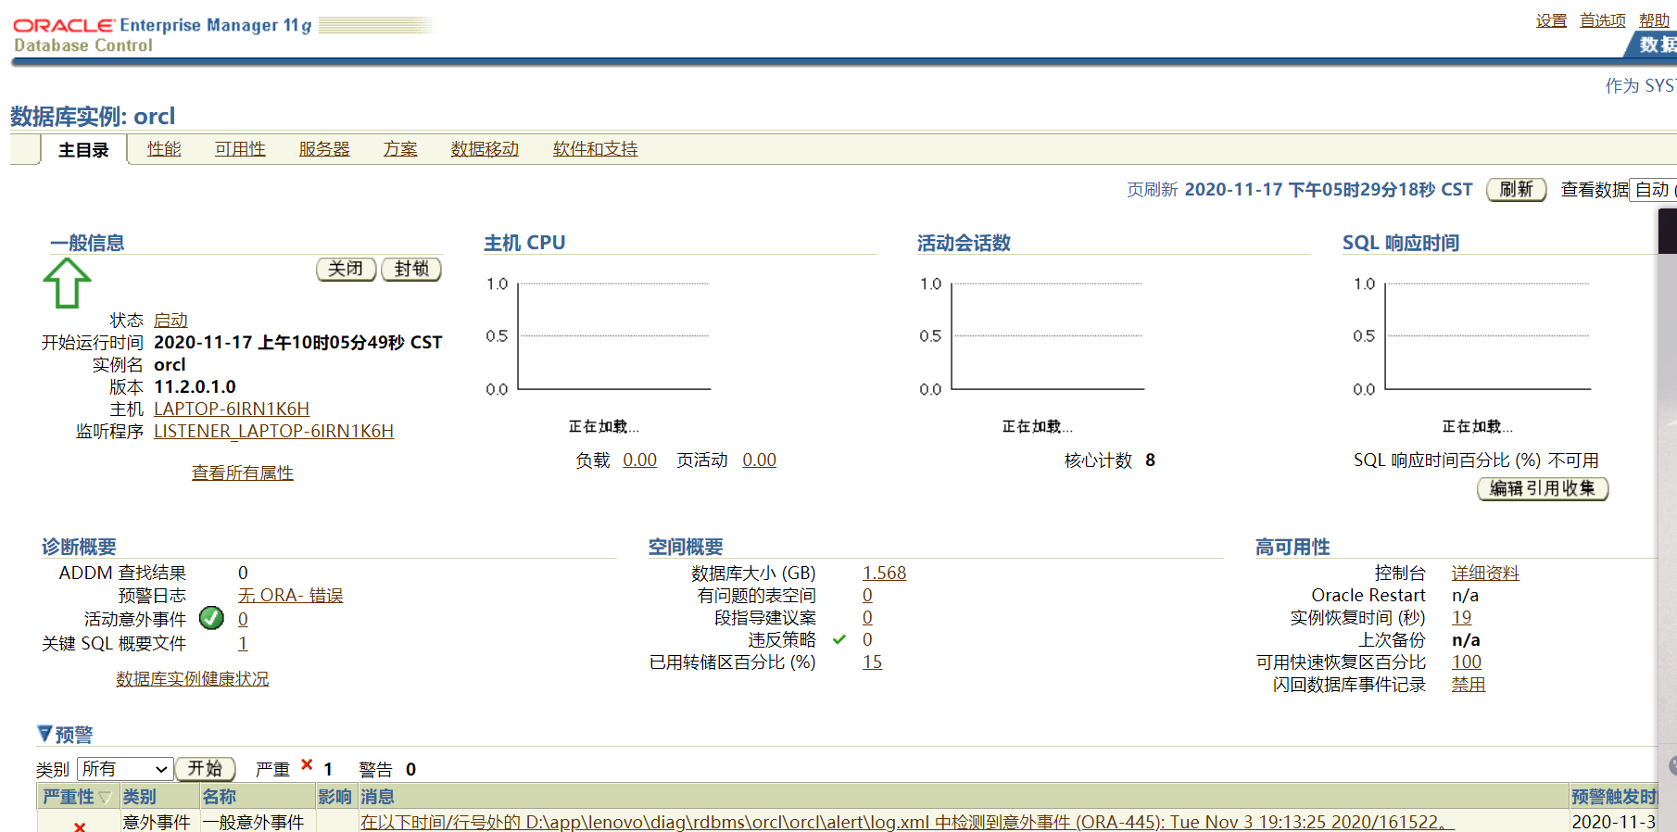
Task: Click the 活动会话数 chart area
Action: click(x=1048, y=335)
